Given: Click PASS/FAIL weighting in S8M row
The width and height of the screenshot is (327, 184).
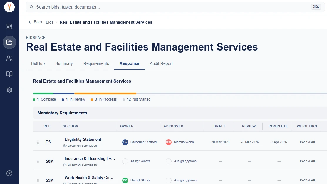Looking at the screenshot, I should [308, 161].
